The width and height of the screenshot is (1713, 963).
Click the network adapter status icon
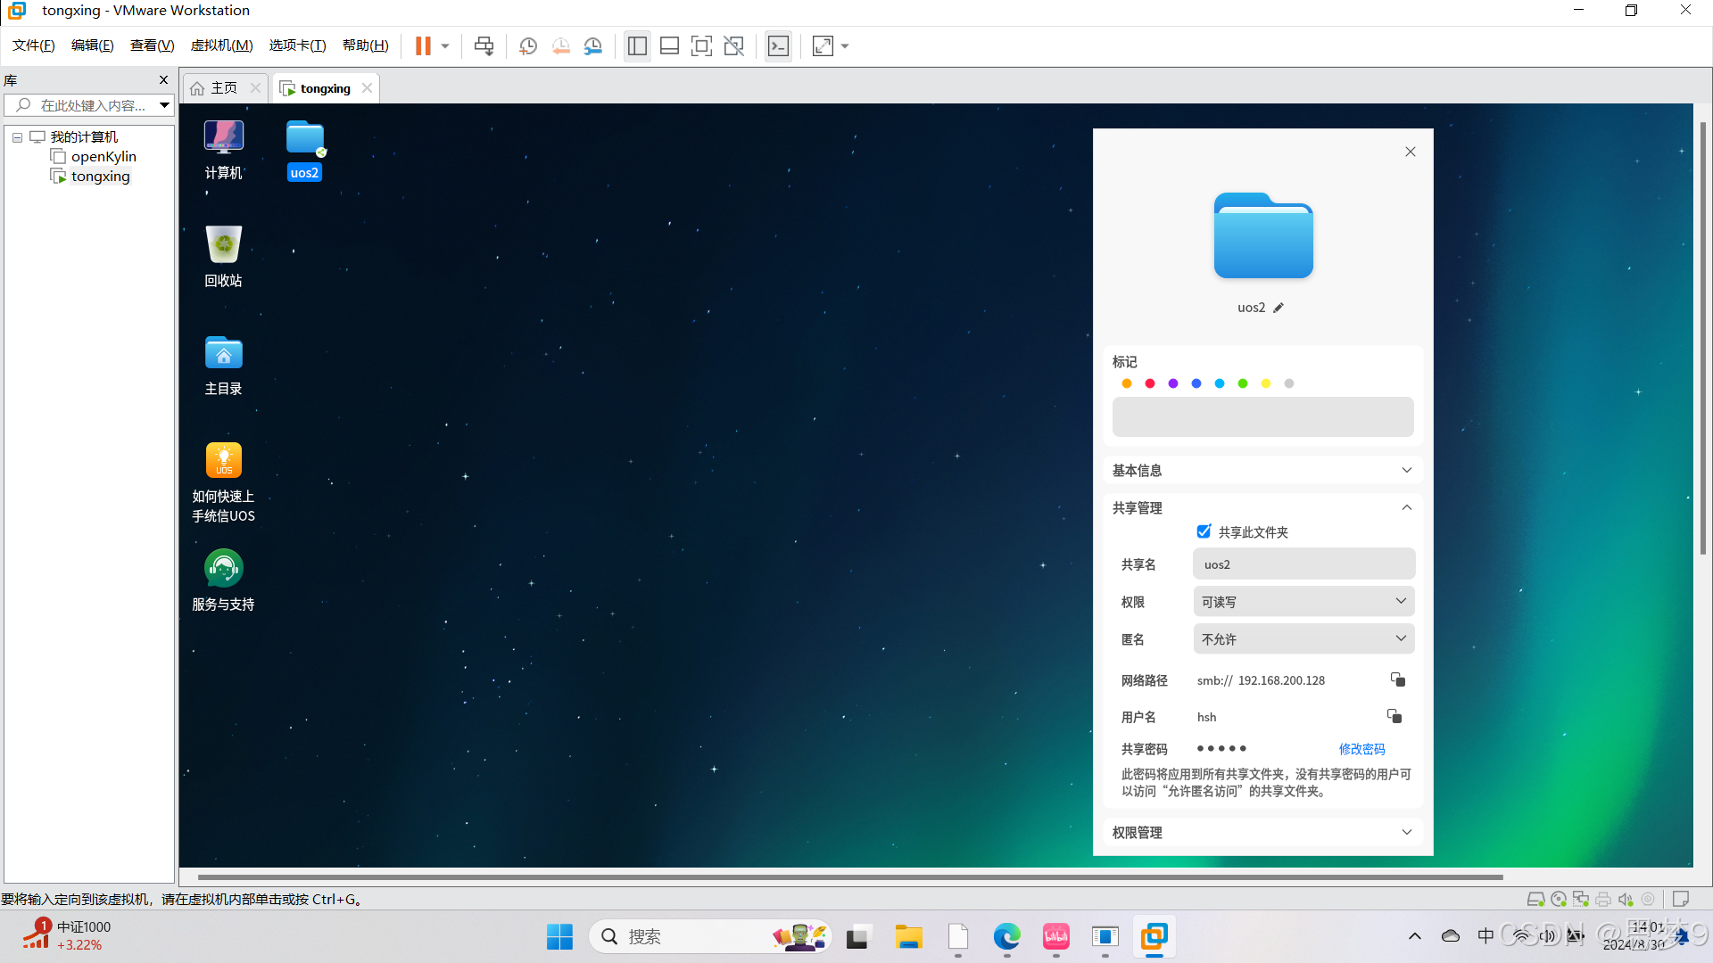coord(1580,899)
